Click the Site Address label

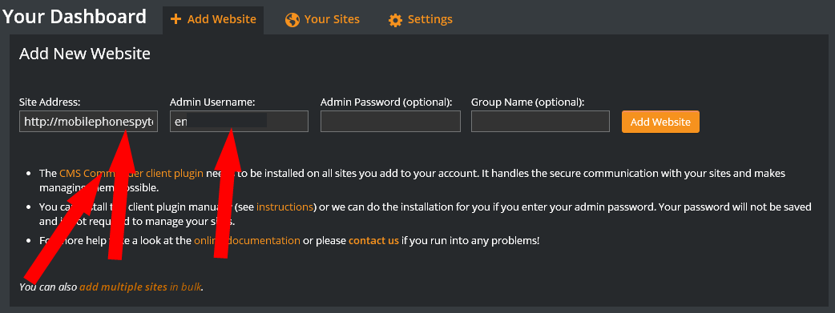(x=50, y=102)
